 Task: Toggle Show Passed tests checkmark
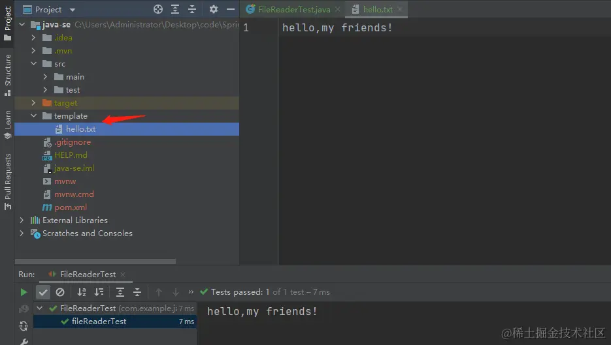pyautogui.click(x=43, y=292)
